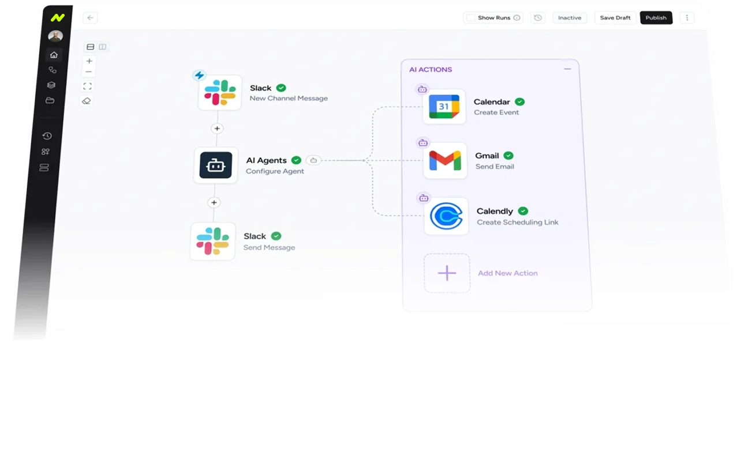This screenshot has width=748, height=453.
Task: Open the folder icon in sidebar
Action: pyautogui.click(x=50, y=100)
